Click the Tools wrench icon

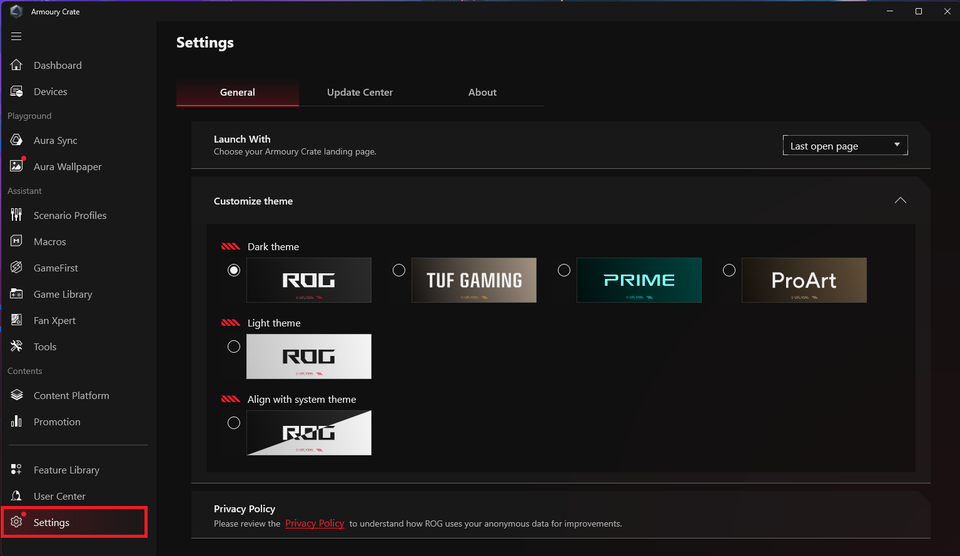tap(17, 346)
